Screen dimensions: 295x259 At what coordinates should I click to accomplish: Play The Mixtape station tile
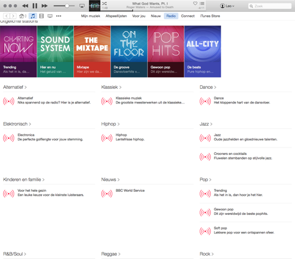pos(92,51)
